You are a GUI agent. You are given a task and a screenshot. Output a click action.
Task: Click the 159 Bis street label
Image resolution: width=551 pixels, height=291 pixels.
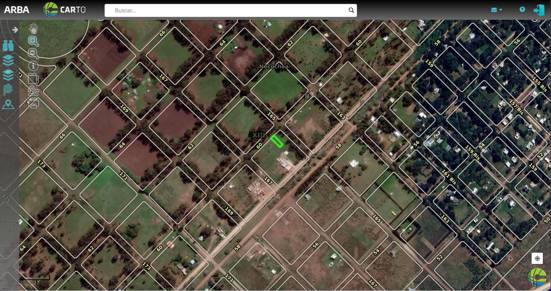pos(472,153)
